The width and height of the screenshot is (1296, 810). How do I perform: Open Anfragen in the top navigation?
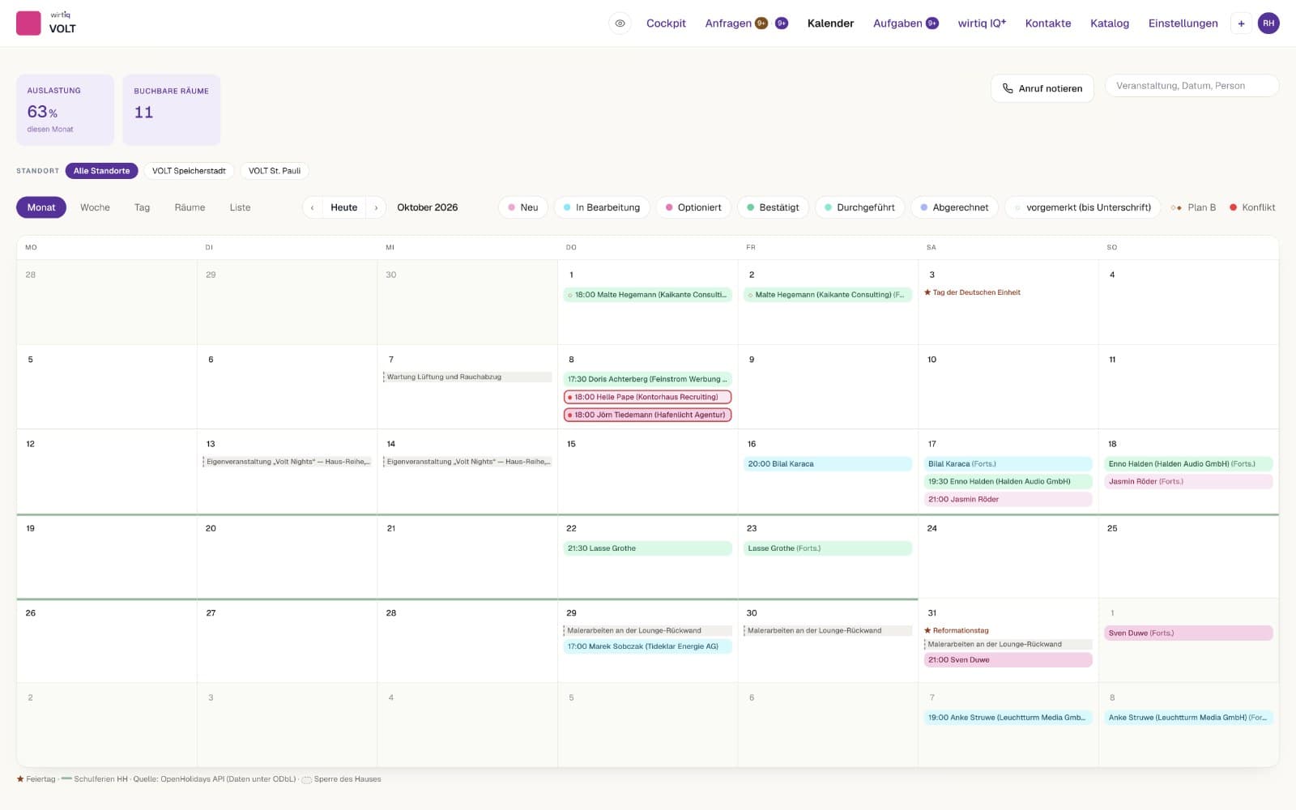point(728,23)
